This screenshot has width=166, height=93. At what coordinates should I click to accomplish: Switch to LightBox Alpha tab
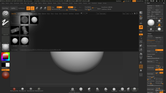39,13
